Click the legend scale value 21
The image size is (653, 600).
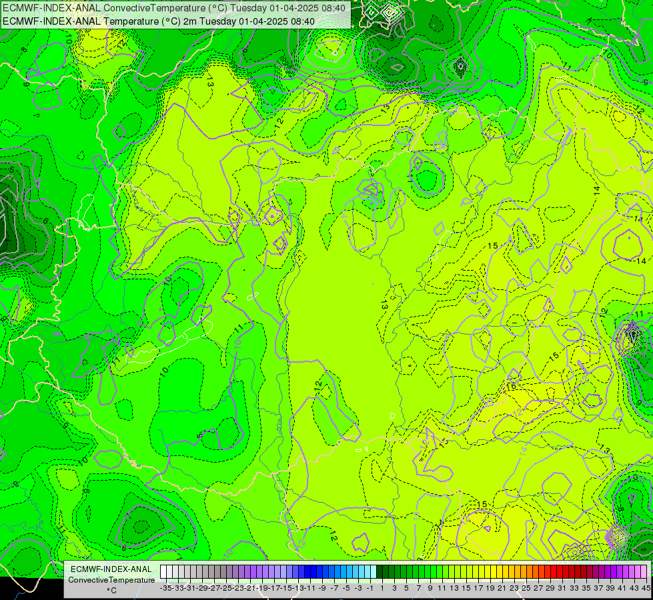pos(503,589)
